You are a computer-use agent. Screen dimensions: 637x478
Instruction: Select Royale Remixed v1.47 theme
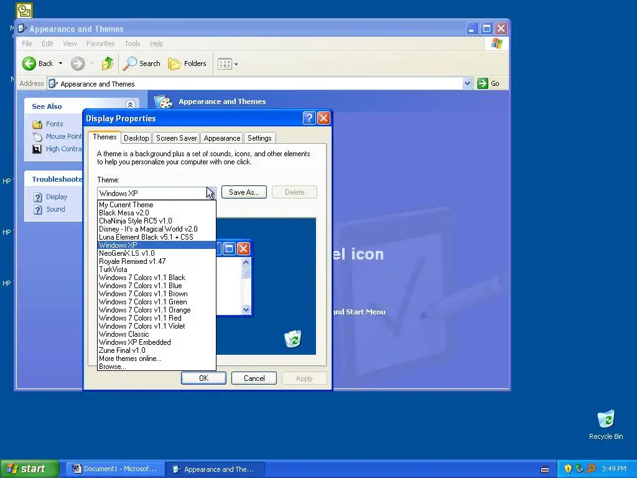[x=157, y=261]
